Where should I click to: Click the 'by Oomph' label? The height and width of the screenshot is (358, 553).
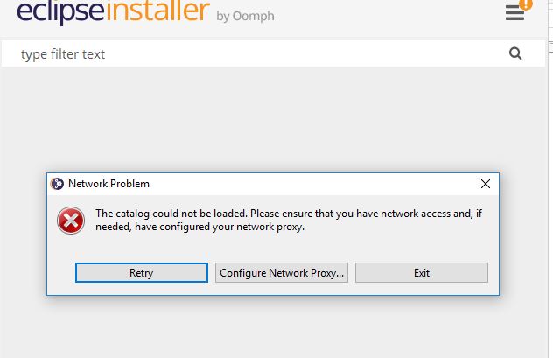[246, 17]
